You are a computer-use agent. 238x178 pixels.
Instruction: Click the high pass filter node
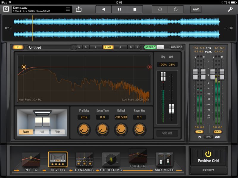click(x=24, y=67)
